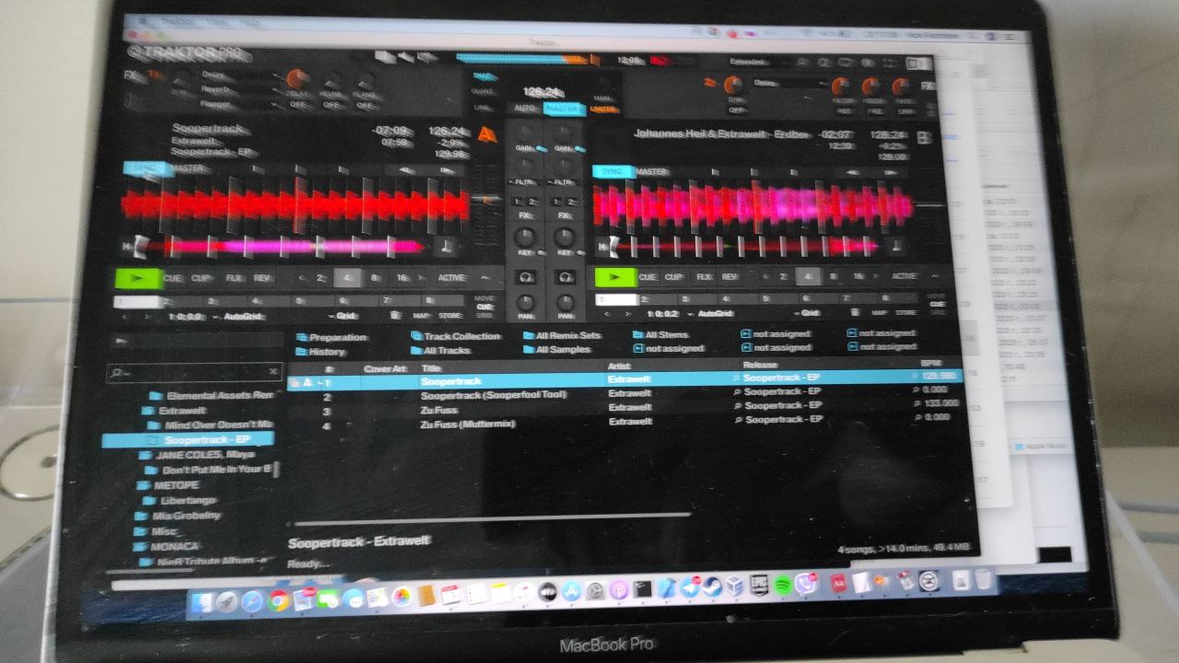Adjust channel A KEY knob
The height and width of the screenshot is (663, 1179).
click(526, 237)
